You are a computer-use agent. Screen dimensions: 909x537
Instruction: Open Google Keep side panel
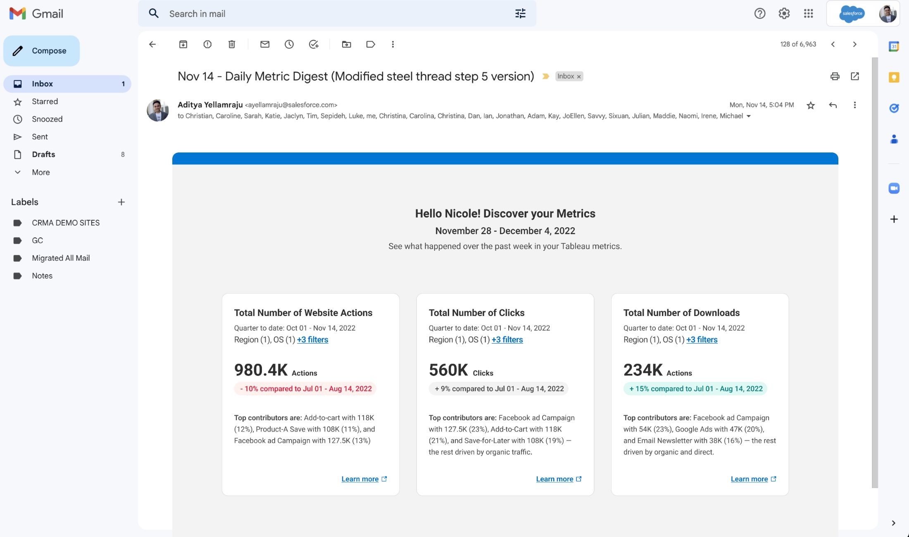point(894,77)
